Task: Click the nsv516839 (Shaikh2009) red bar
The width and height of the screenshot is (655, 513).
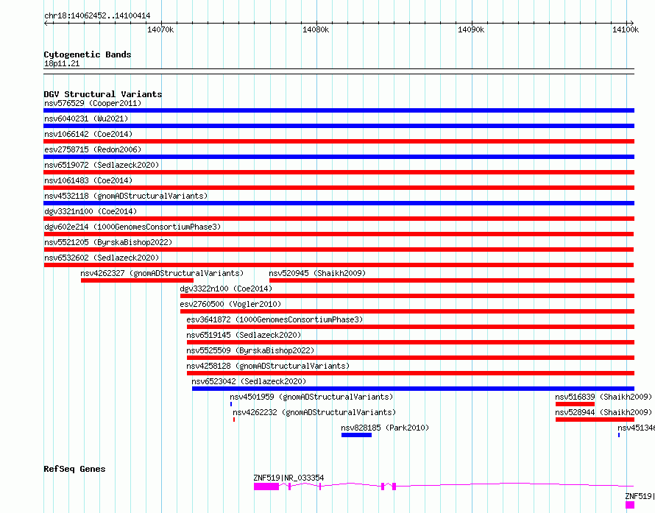Action: [x=575, y=404]
